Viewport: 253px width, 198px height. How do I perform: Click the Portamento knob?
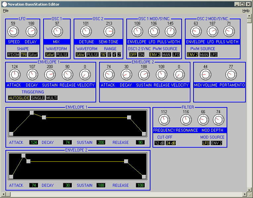231,75
